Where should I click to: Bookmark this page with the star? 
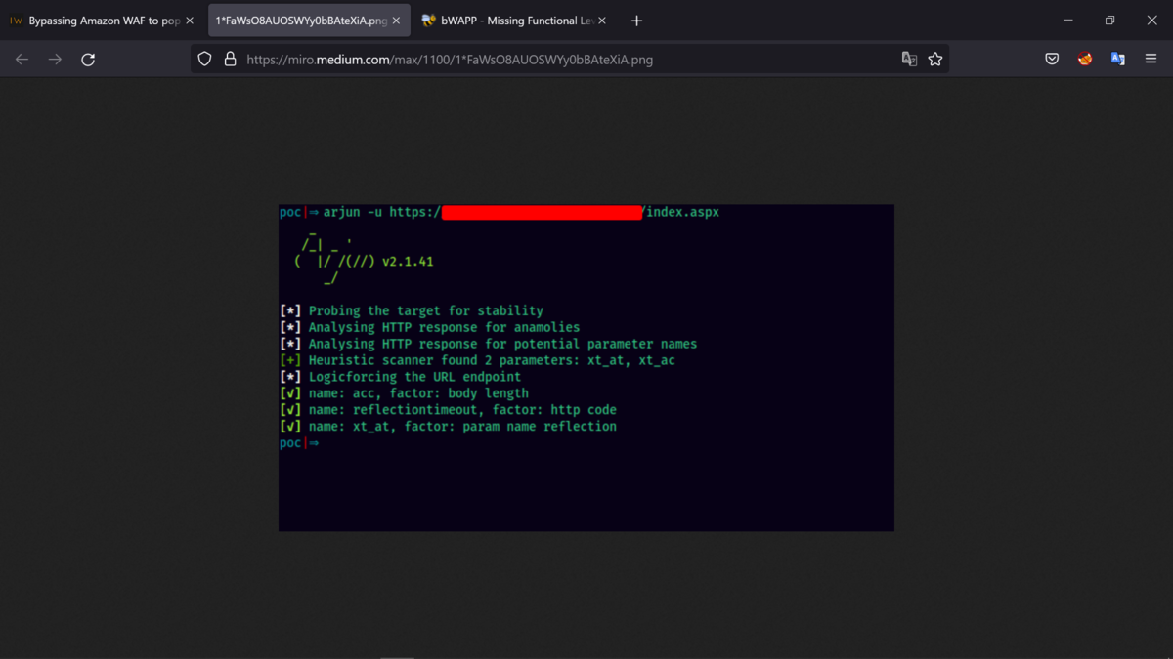pyautogui.click(x=935, y=60)
